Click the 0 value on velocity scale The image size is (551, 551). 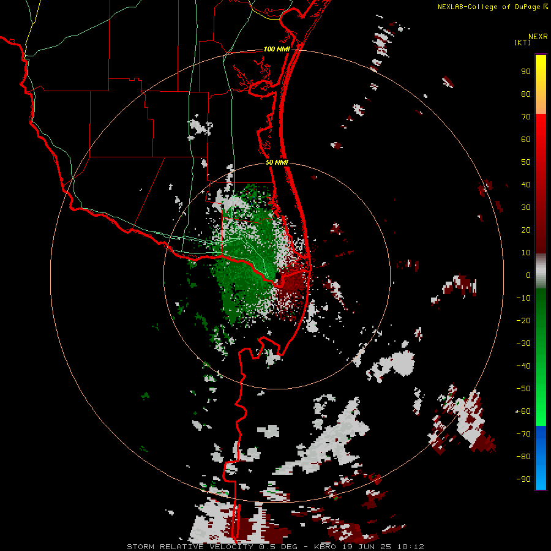[x=528, y=275]
